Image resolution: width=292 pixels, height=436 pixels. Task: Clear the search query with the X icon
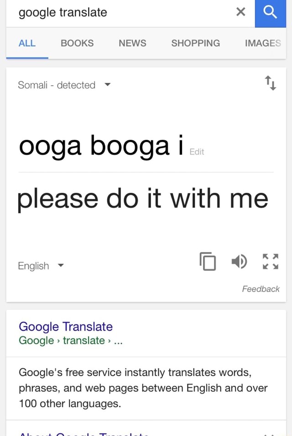pyautogui.click(x=241, y=12)
